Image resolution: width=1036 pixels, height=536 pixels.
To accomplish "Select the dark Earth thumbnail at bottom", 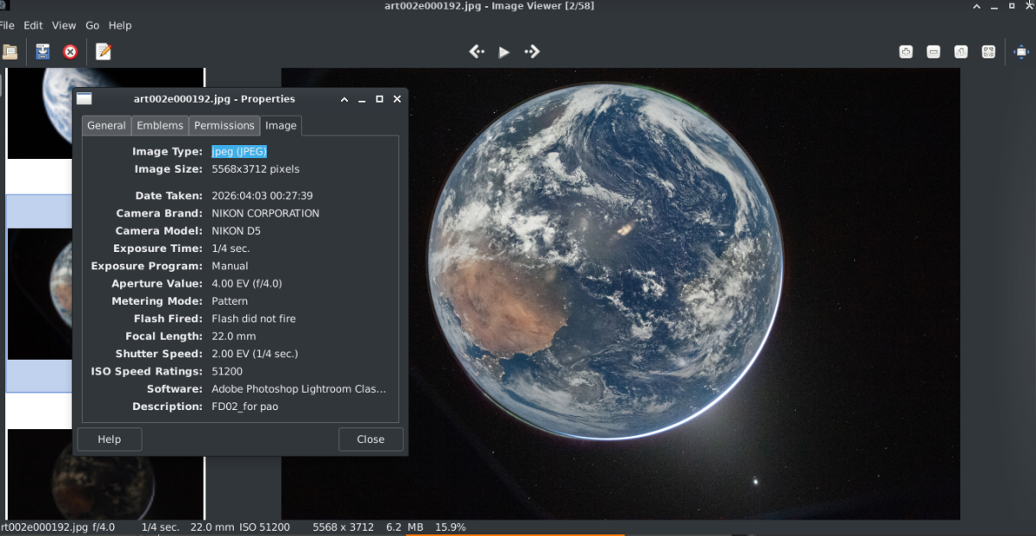I will [105, 474].
